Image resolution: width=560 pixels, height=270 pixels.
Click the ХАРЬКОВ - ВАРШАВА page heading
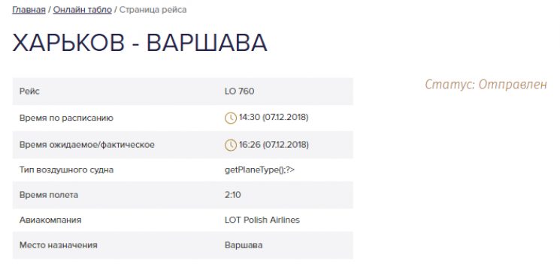point(140,43)
